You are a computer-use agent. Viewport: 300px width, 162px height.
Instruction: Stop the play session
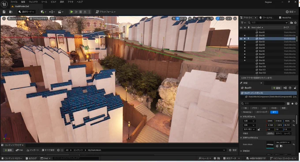coord(81,12)
